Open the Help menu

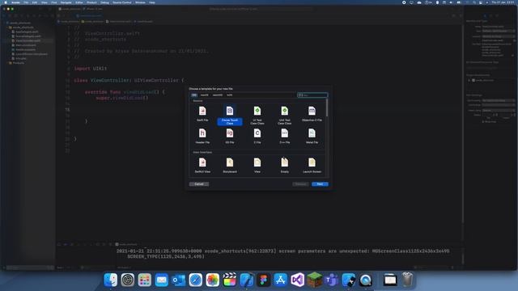[152, 2]
